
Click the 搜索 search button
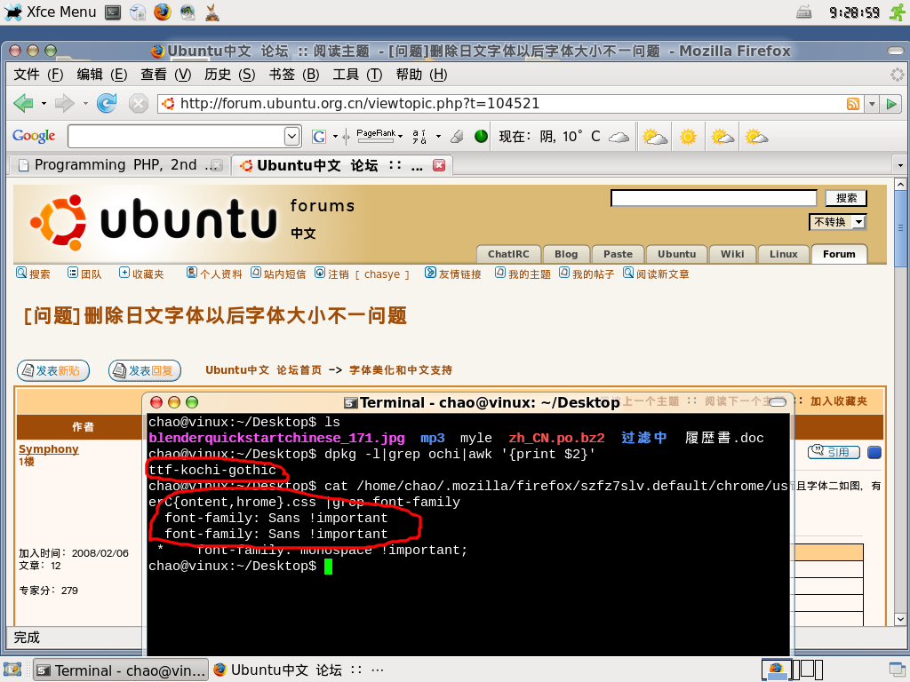click(846, 198)
